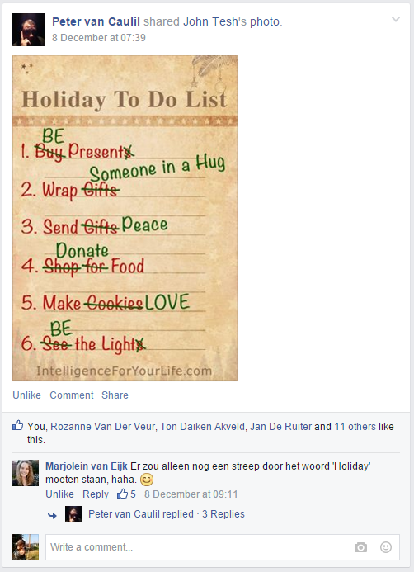Reply to Marjolein van Eijk's comment

point(96,494)
